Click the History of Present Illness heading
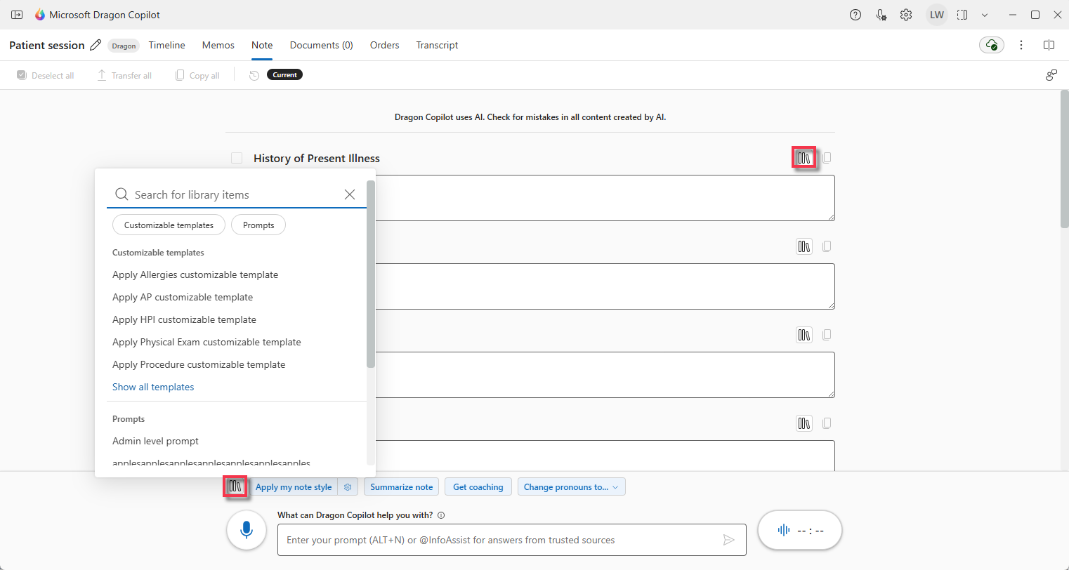Screen dimensions: 1069x570 tap(317, 158)
